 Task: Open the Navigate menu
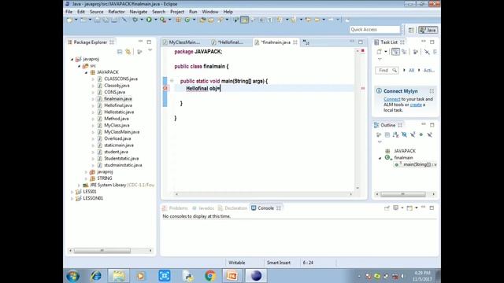(x=139, y=12)
